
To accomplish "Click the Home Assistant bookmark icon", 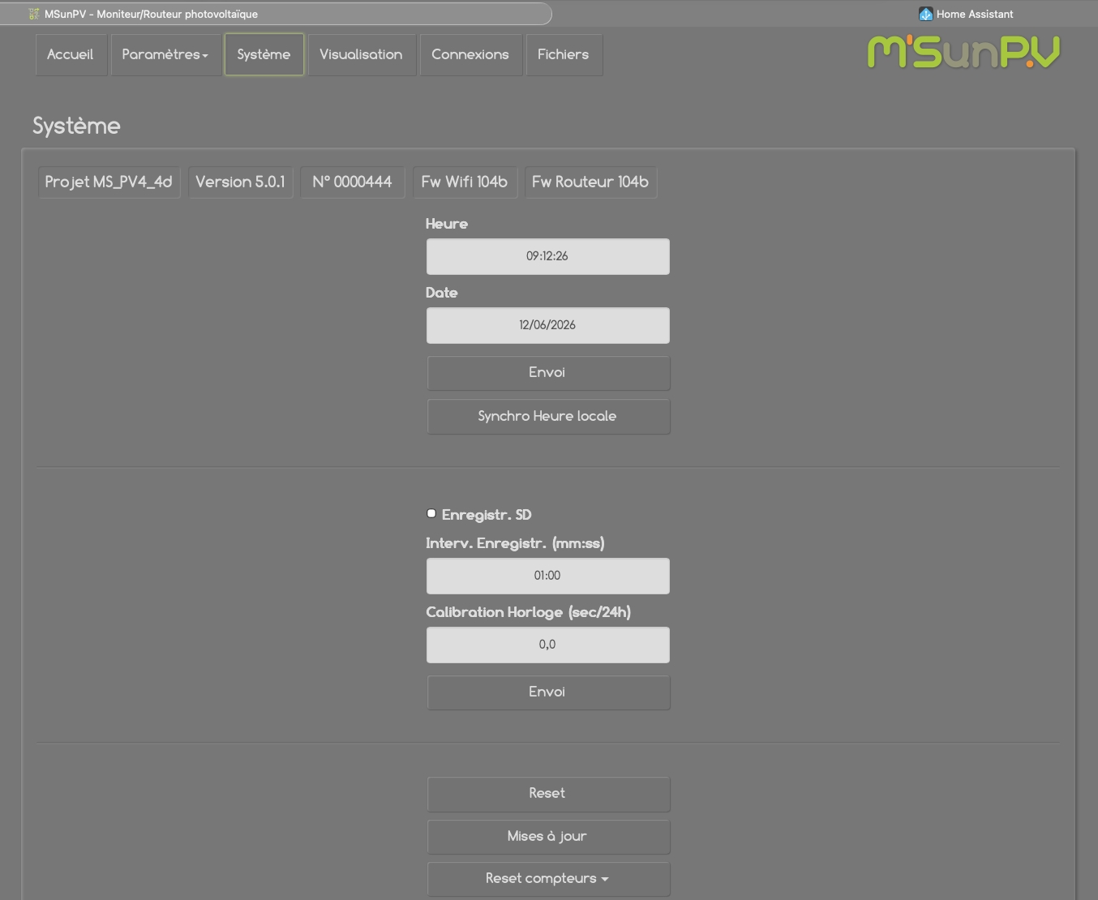I will (925, 14).
